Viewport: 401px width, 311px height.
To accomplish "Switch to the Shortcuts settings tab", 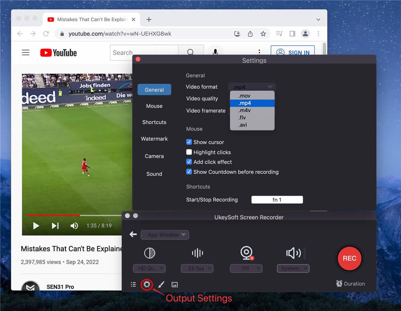I will coord(154,122).
